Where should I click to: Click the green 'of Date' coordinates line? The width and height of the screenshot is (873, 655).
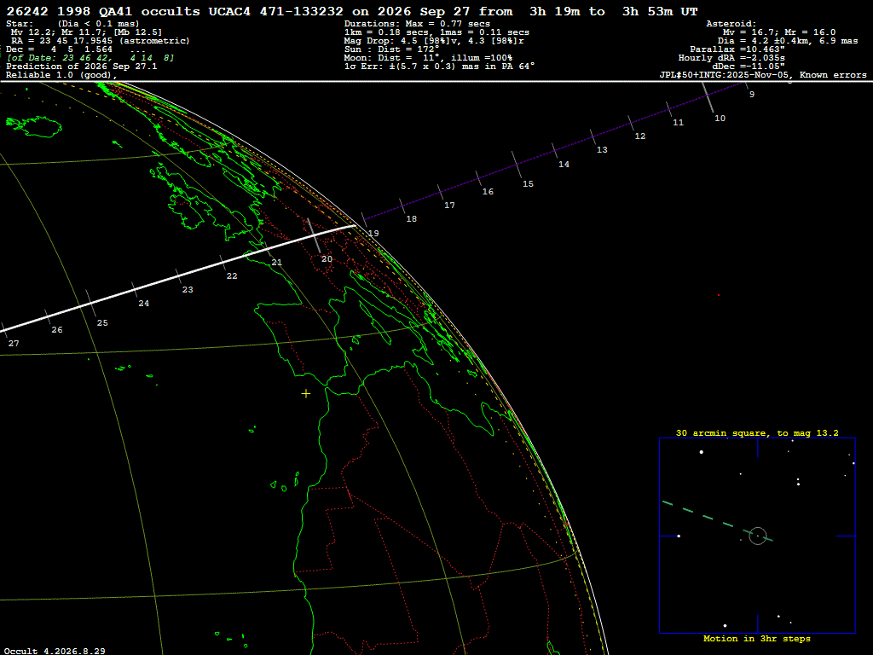point(90,58)
